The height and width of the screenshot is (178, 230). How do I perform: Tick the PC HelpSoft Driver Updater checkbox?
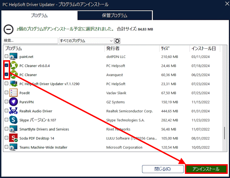tap(6, 83)
